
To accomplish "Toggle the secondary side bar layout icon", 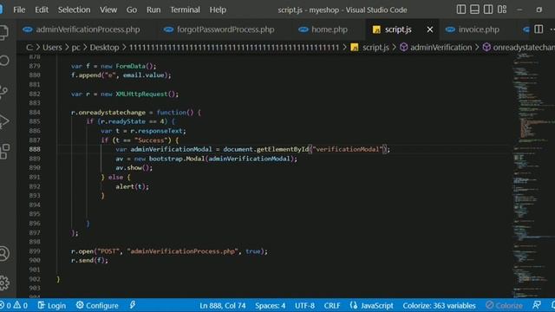I will tap(488, 10).
